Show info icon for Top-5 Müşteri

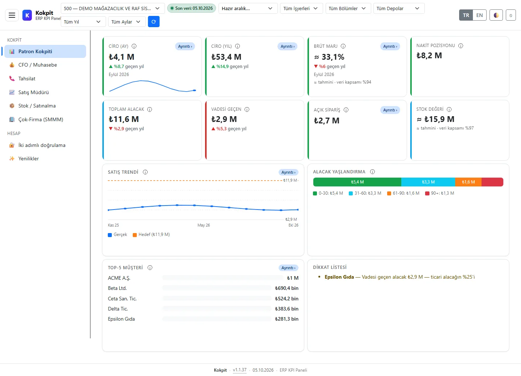coord(150,267)
